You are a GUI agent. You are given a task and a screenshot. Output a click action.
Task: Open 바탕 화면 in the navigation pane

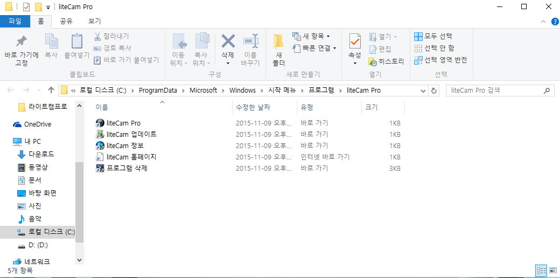pyautogui.click(x=37, y=193)
